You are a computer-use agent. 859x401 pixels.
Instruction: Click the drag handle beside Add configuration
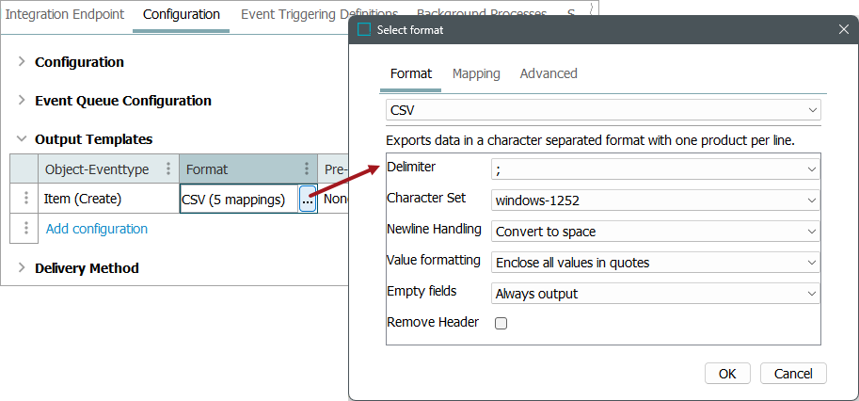26,228
